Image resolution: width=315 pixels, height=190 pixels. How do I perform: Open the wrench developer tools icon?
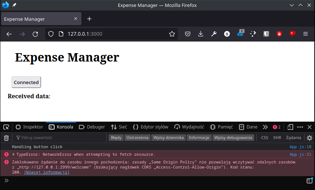[x=214, y=34]
